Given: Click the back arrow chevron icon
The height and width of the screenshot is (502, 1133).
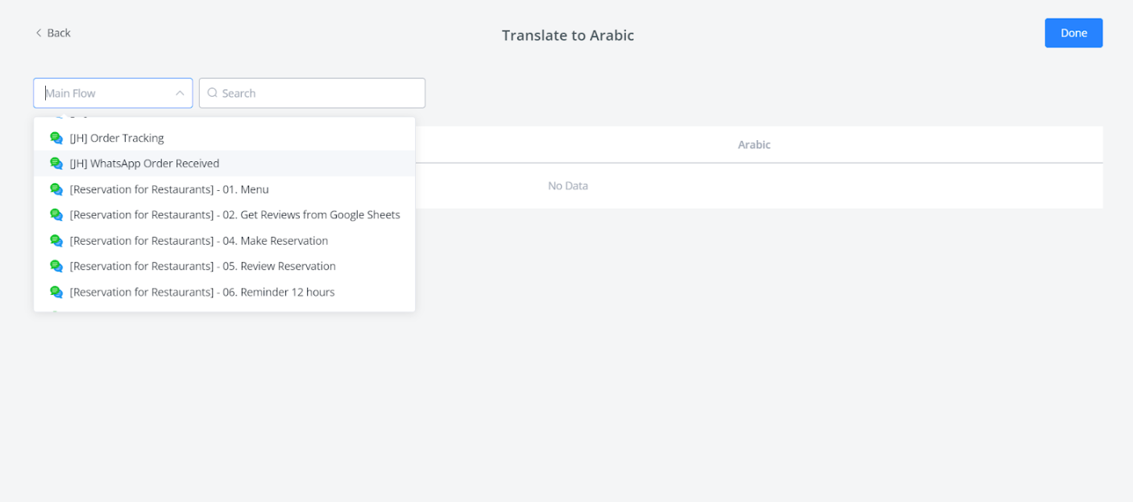Looking at the screenshot, I should [39, 33].
